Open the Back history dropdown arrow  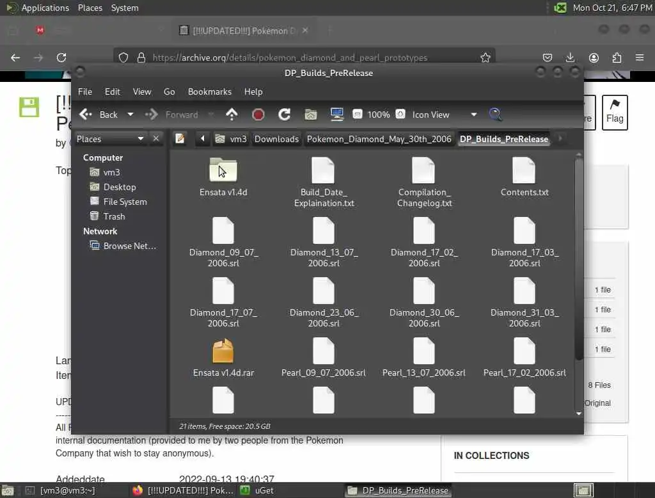(x=130, y=115)
